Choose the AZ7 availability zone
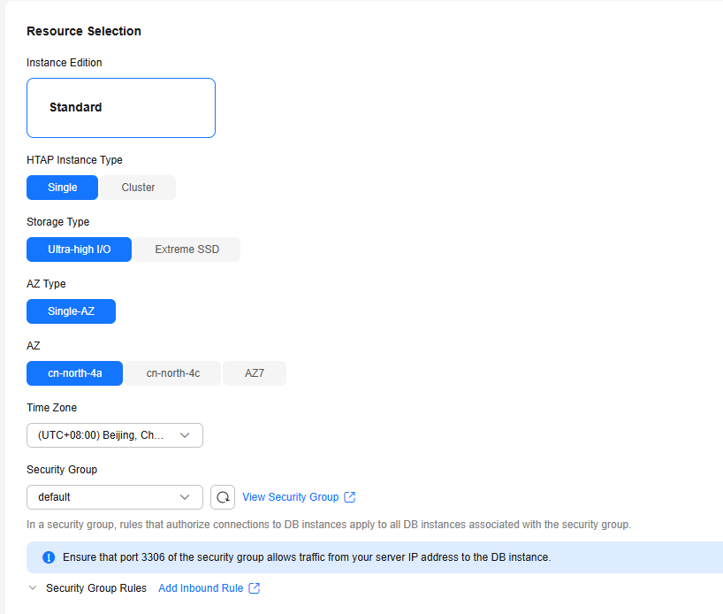 pos(255,373)
